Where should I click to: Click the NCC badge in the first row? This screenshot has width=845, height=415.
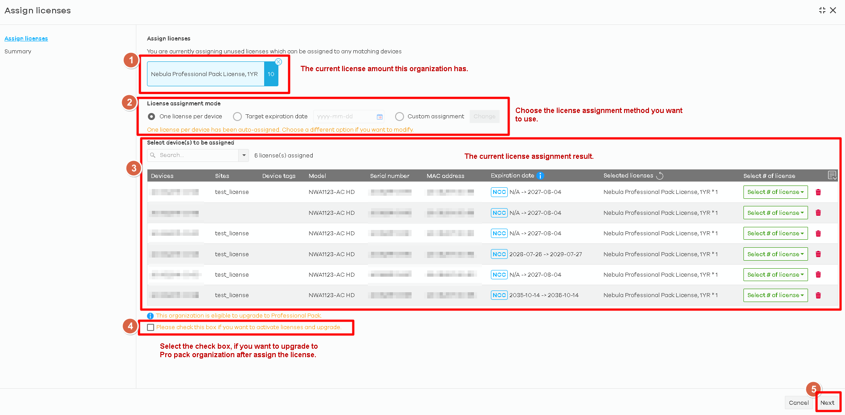coord(499,192)
